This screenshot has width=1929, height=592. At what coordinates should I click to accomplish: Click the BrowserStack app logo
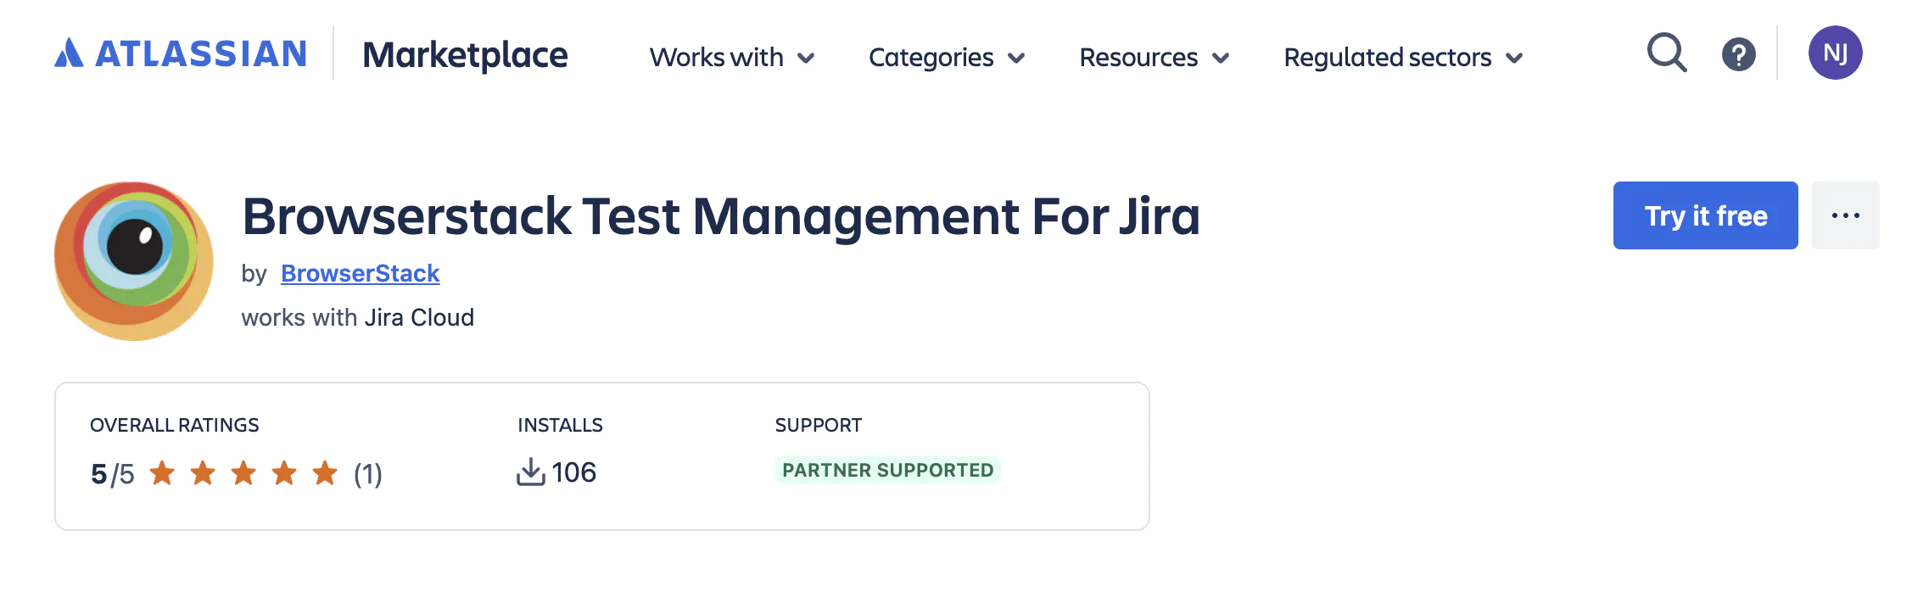point(134,261)
